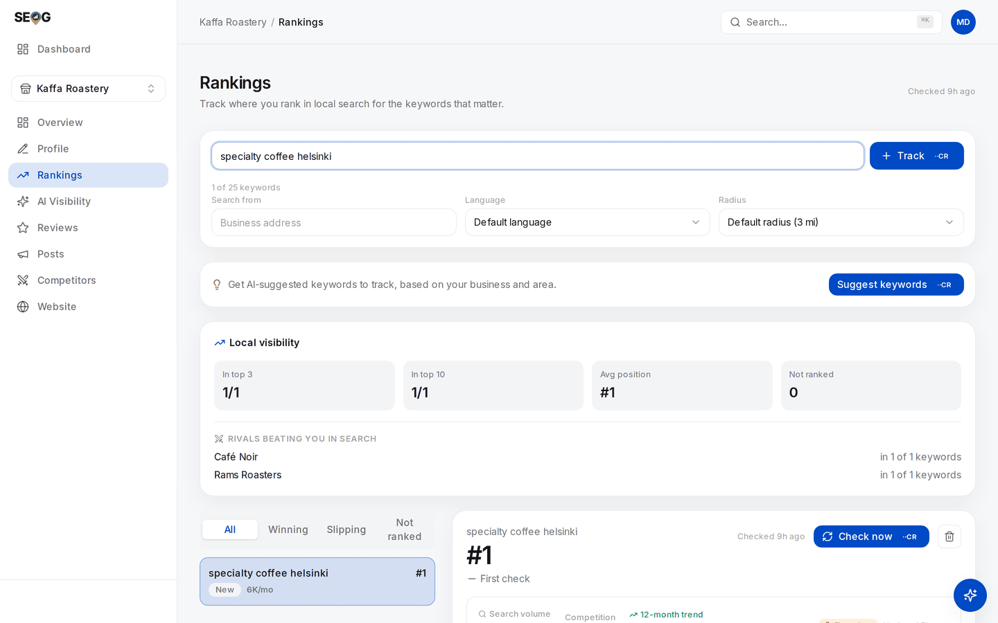Image resolution: width=998 pixels, height=623 pixels.
Task: Click the Suggest keywords button
Action: click(x=896, y=285)
